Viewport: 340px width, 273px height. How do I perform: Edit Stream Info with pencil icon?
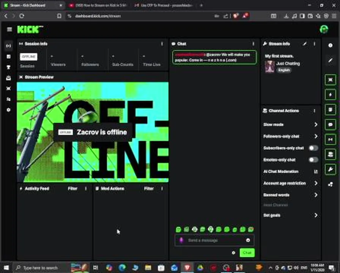coord(305,44)
